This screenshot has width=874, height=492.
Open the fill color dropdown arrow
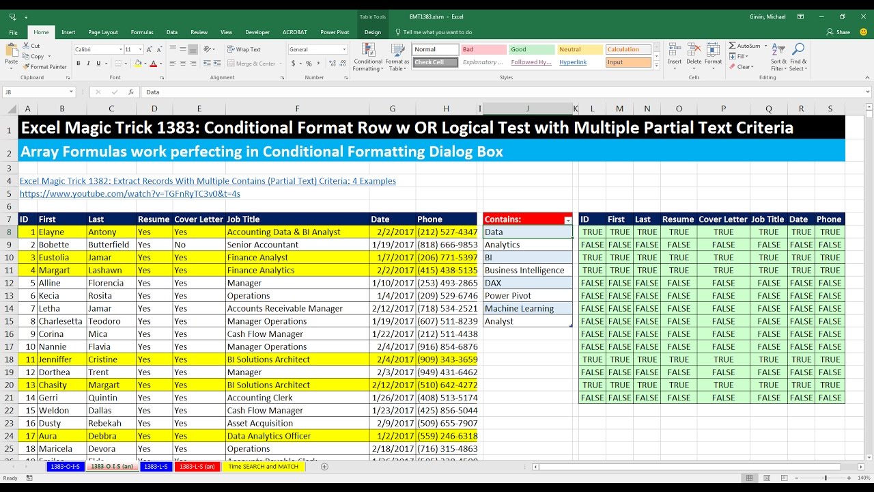tap(144, 64)
